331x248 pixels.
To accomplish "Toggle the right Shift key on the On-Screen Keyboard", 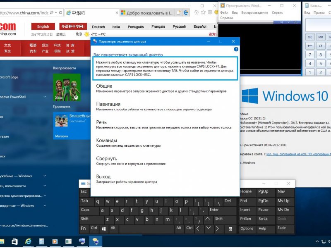I will [225, 219].
